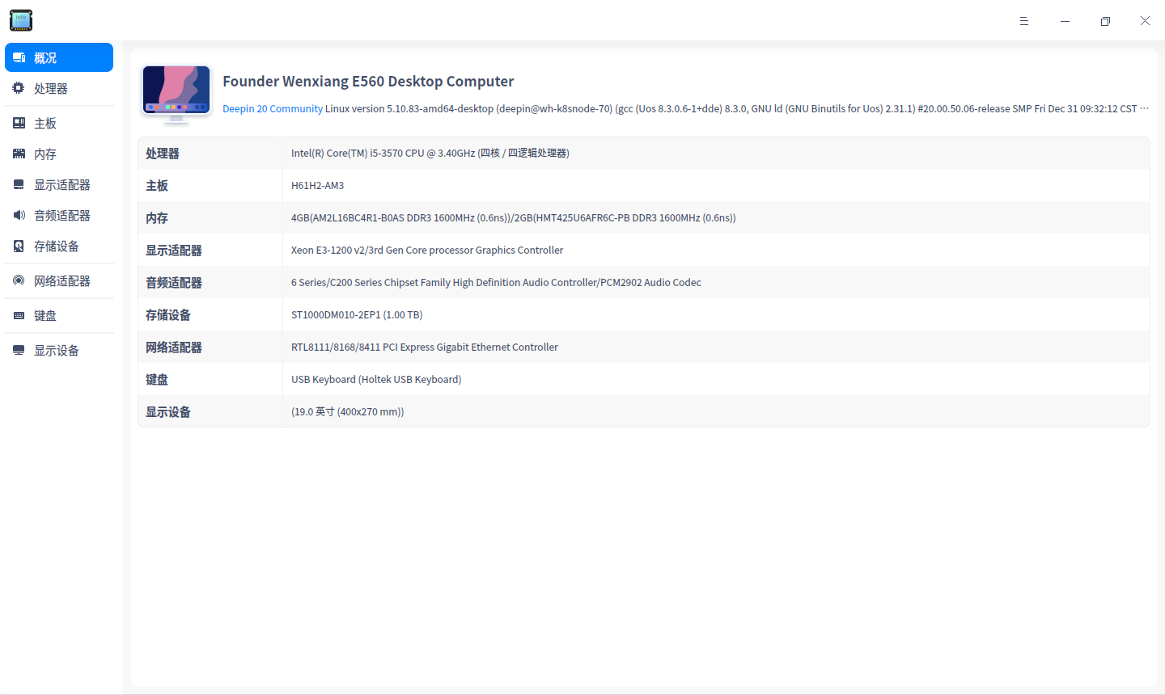Image resolution: width=1165 pixels, height=695 pixels.
Task: Click the motherboard icon in sidebar
Action: tap(19, 123)
